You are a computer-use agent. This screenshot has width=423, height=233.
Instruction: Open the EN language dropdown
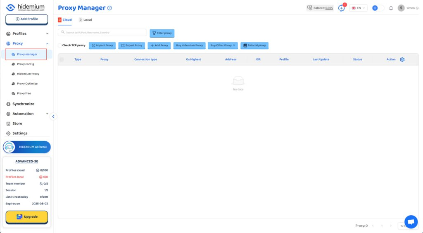(358, 8)
